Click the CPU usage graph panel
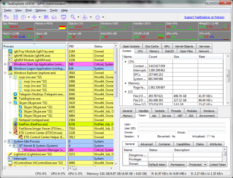The image size is (233, 178). pos(215,35)
